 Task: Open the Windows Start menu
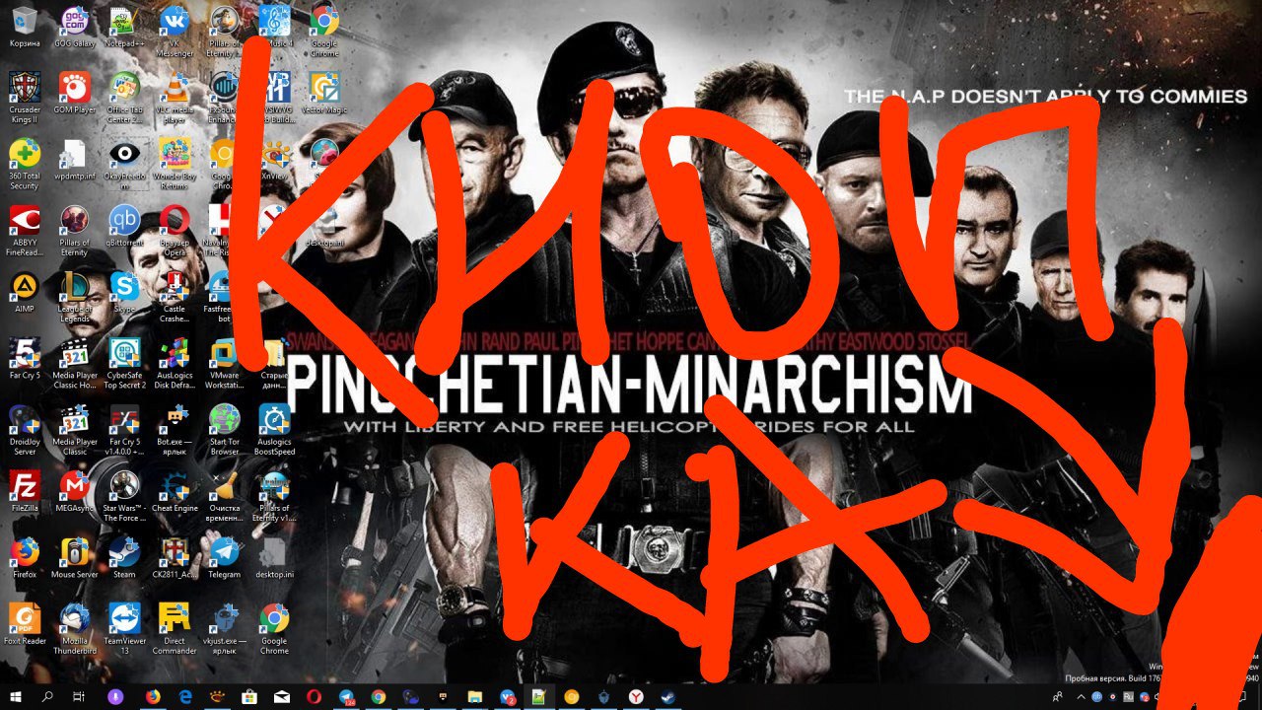tap(16, 697)
